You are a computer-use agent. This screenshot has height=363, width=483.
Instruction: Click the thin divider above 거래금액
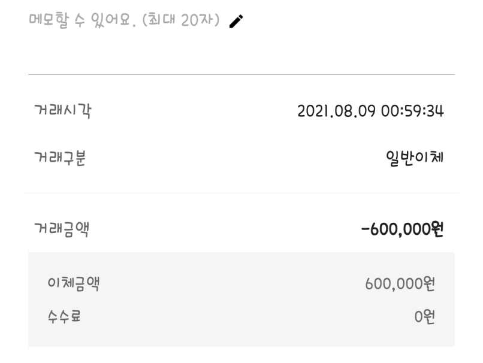coord(241,193)
